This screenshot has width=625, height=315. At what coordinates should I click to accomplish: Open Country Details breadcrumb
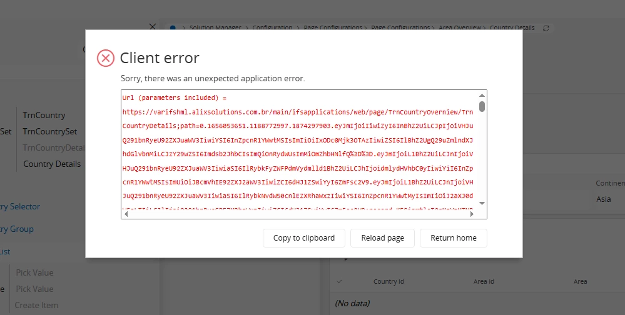tap(512, 27)
